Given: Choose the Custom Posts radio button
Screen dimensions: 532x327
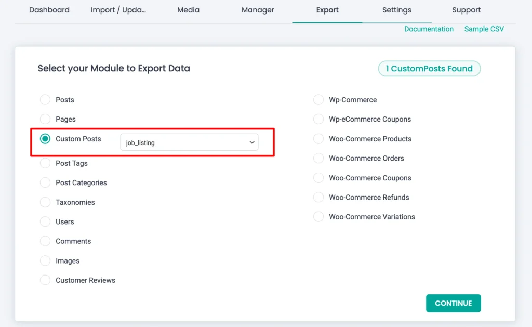Looking at the screenshot, I should click(x=45, y=139).
